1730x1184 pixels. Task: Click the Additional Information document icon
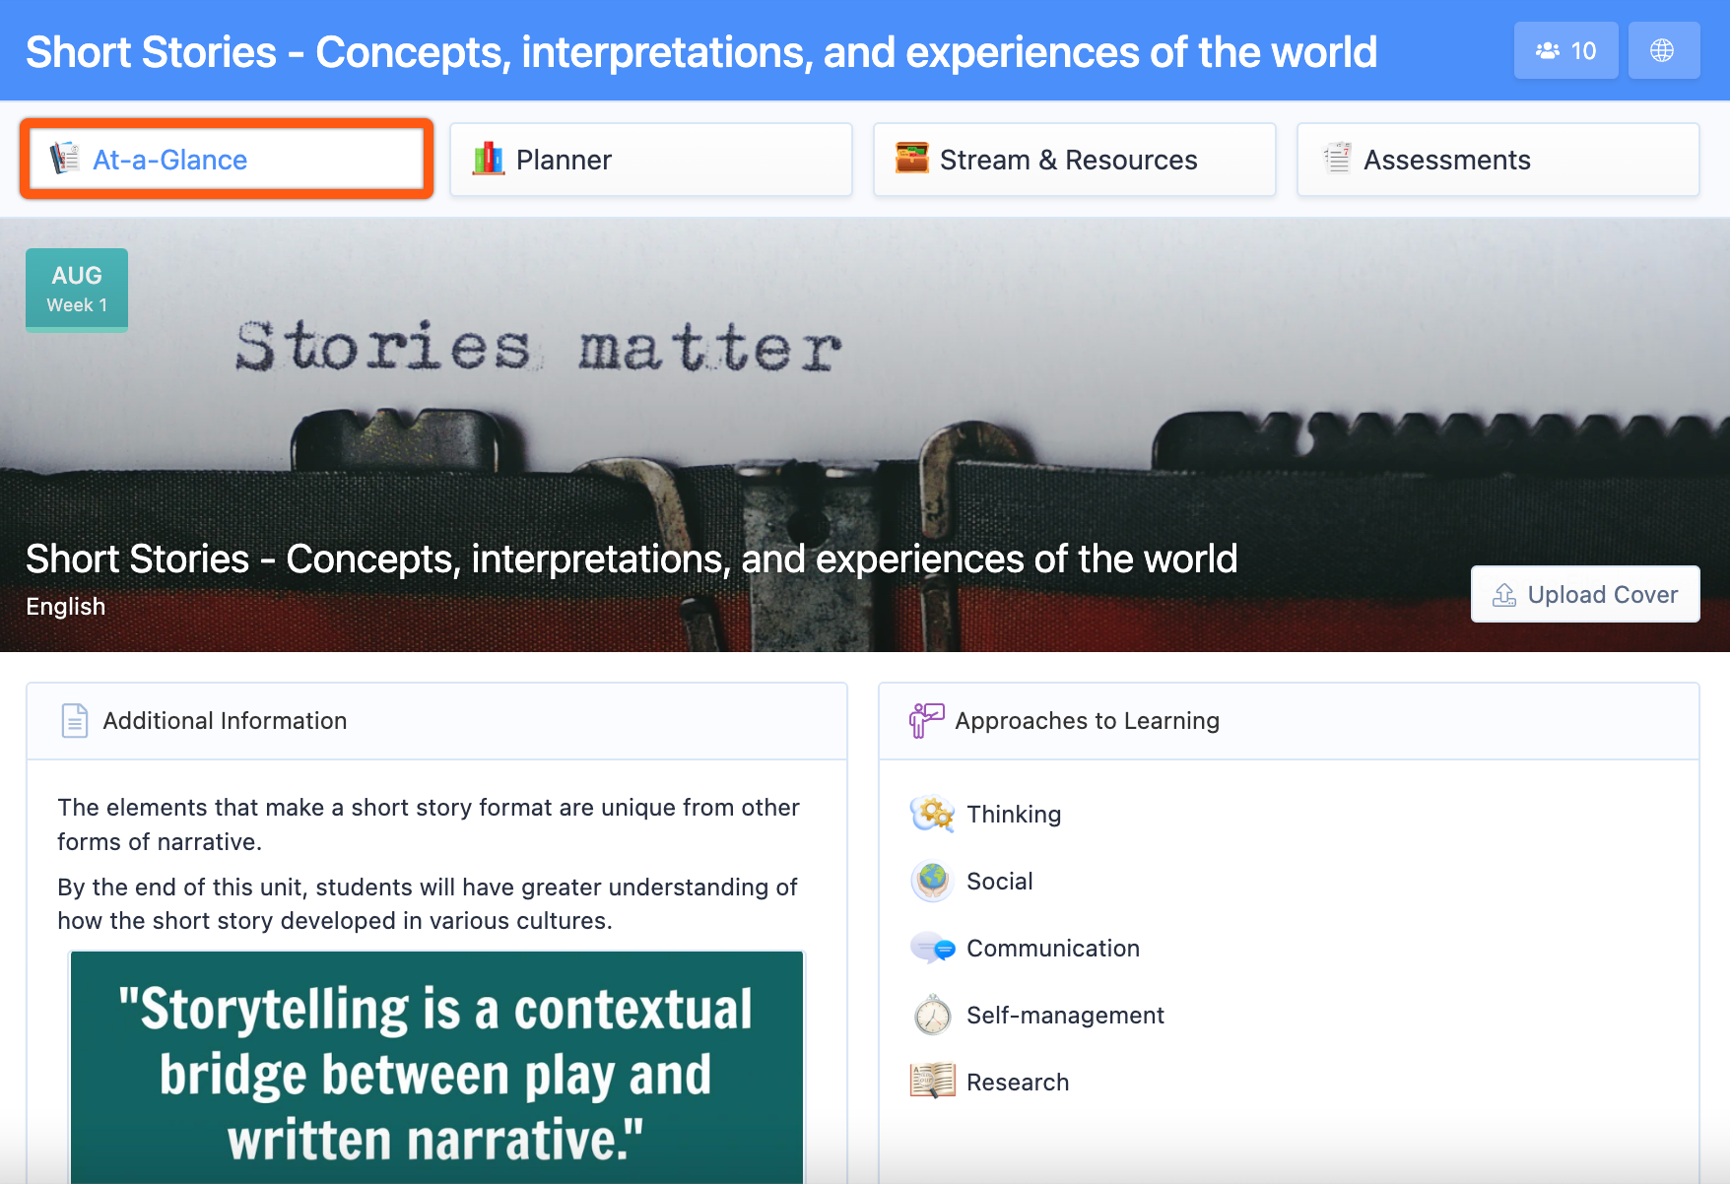(75, 721)
